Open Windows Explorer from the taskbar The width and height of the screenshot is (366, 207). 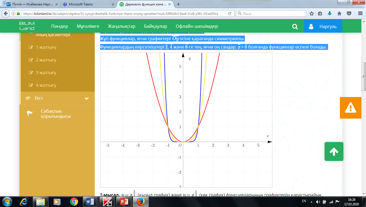coord(41,202)
